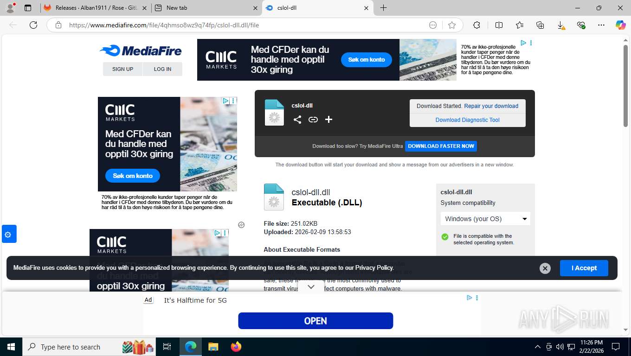This screenshot has width=631, height=356.
Task: Close the cslol-dll tab
Action: pos(366,8)
